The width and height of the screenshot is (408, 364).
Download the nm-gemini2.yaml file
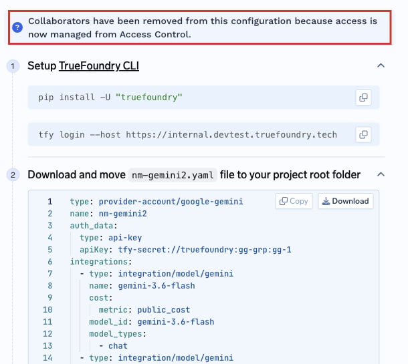pos(346,201)
